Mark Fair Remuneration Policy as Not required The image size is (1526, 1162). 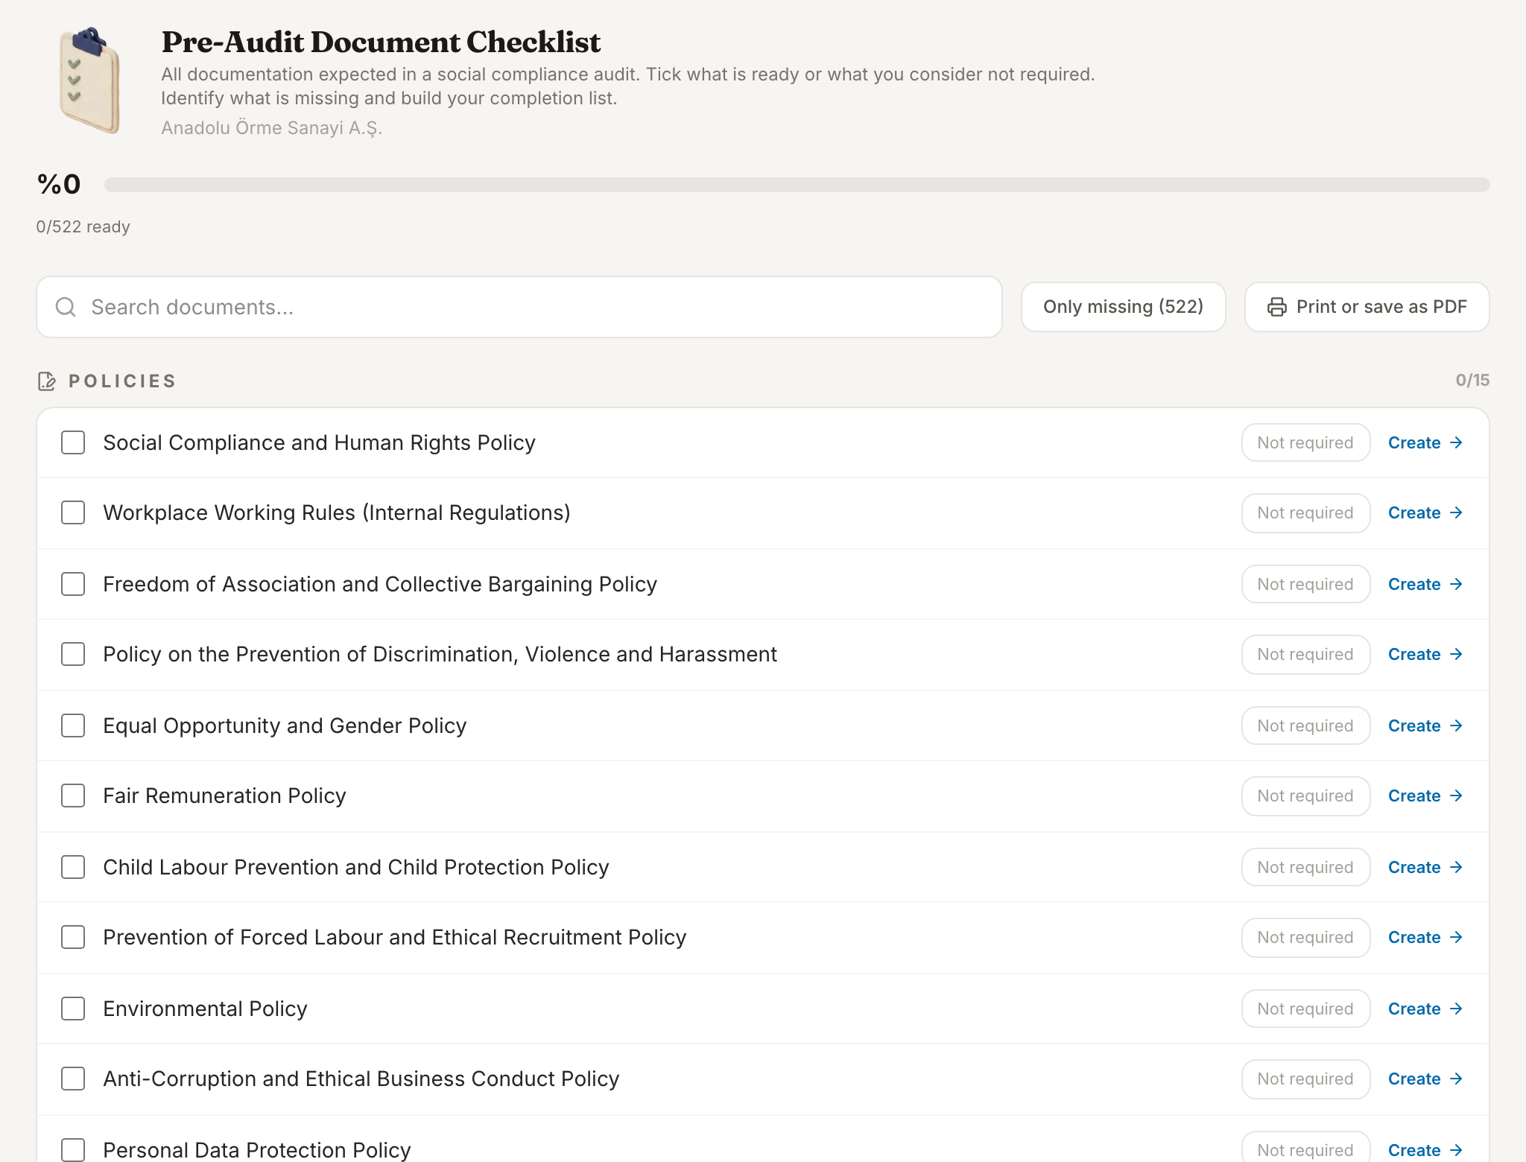[1305, 796]
